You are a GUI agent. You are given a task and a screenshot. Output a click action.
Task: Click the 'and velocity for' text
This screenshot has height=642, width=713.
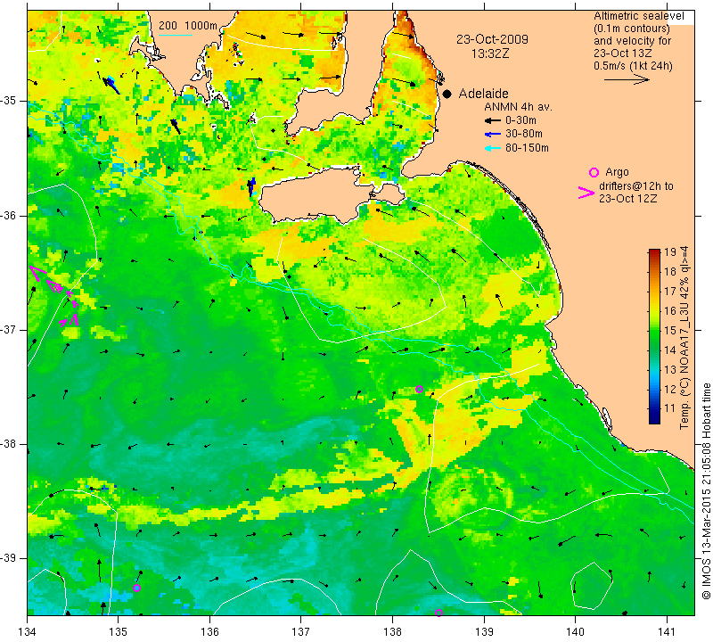(x=633, y=41)
